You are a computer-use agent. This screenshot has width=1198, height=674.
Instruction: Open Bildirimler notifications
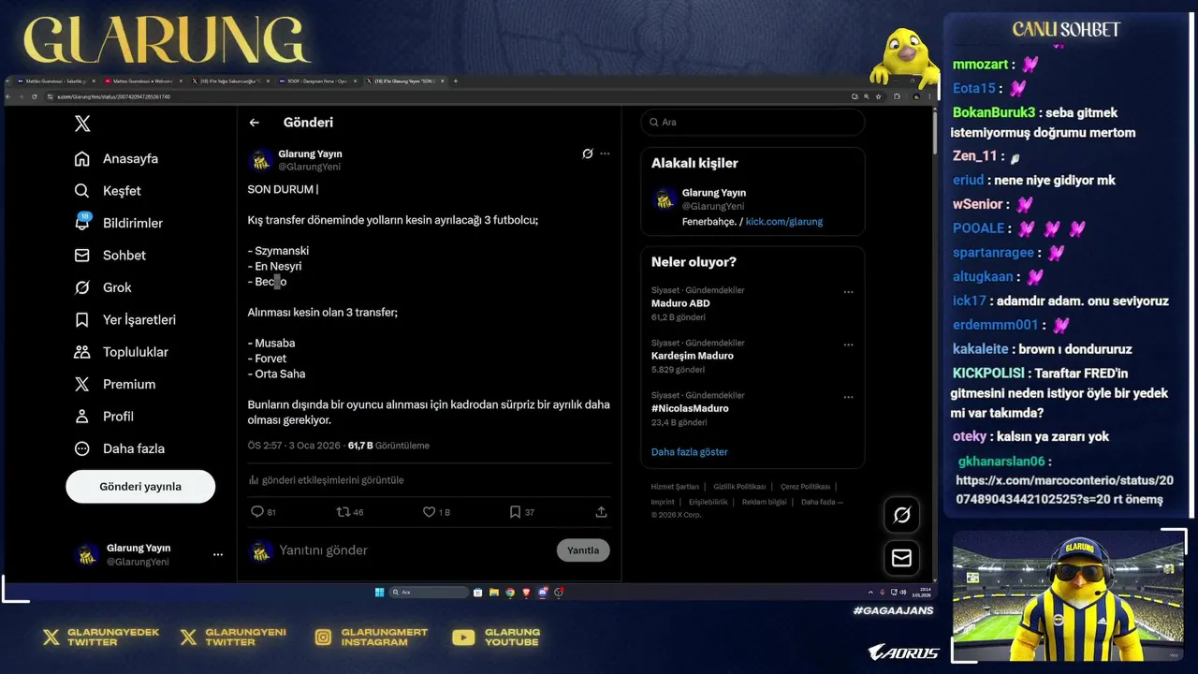coord(119,223)
